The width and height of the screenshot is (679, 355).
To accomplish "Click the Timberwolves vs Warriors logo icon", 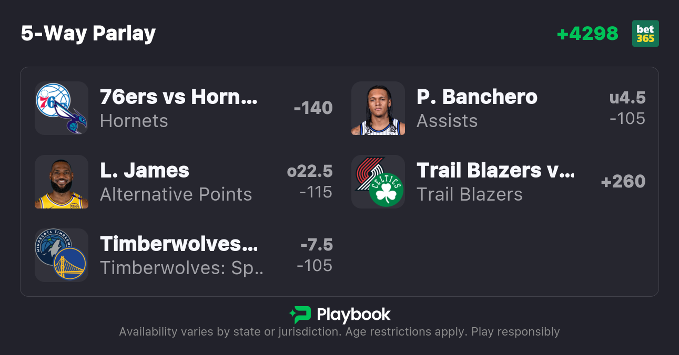I will [x=62, y=255].
